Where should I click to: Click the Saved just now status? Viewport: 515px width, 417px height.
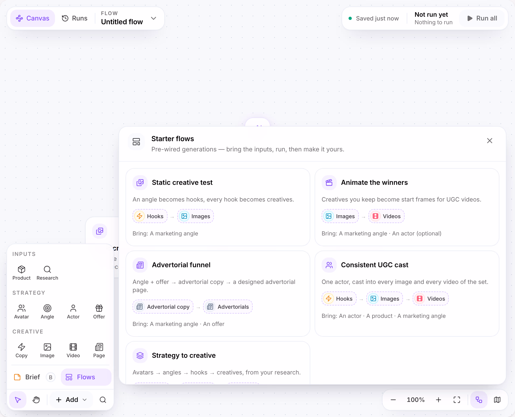coord(374,18)
